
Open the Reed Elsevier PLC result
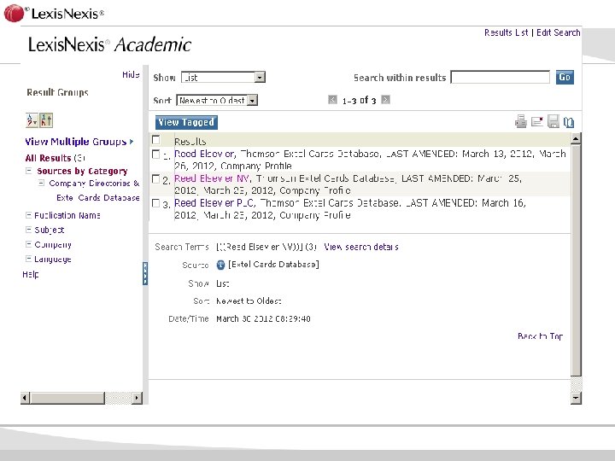[215, 202]
